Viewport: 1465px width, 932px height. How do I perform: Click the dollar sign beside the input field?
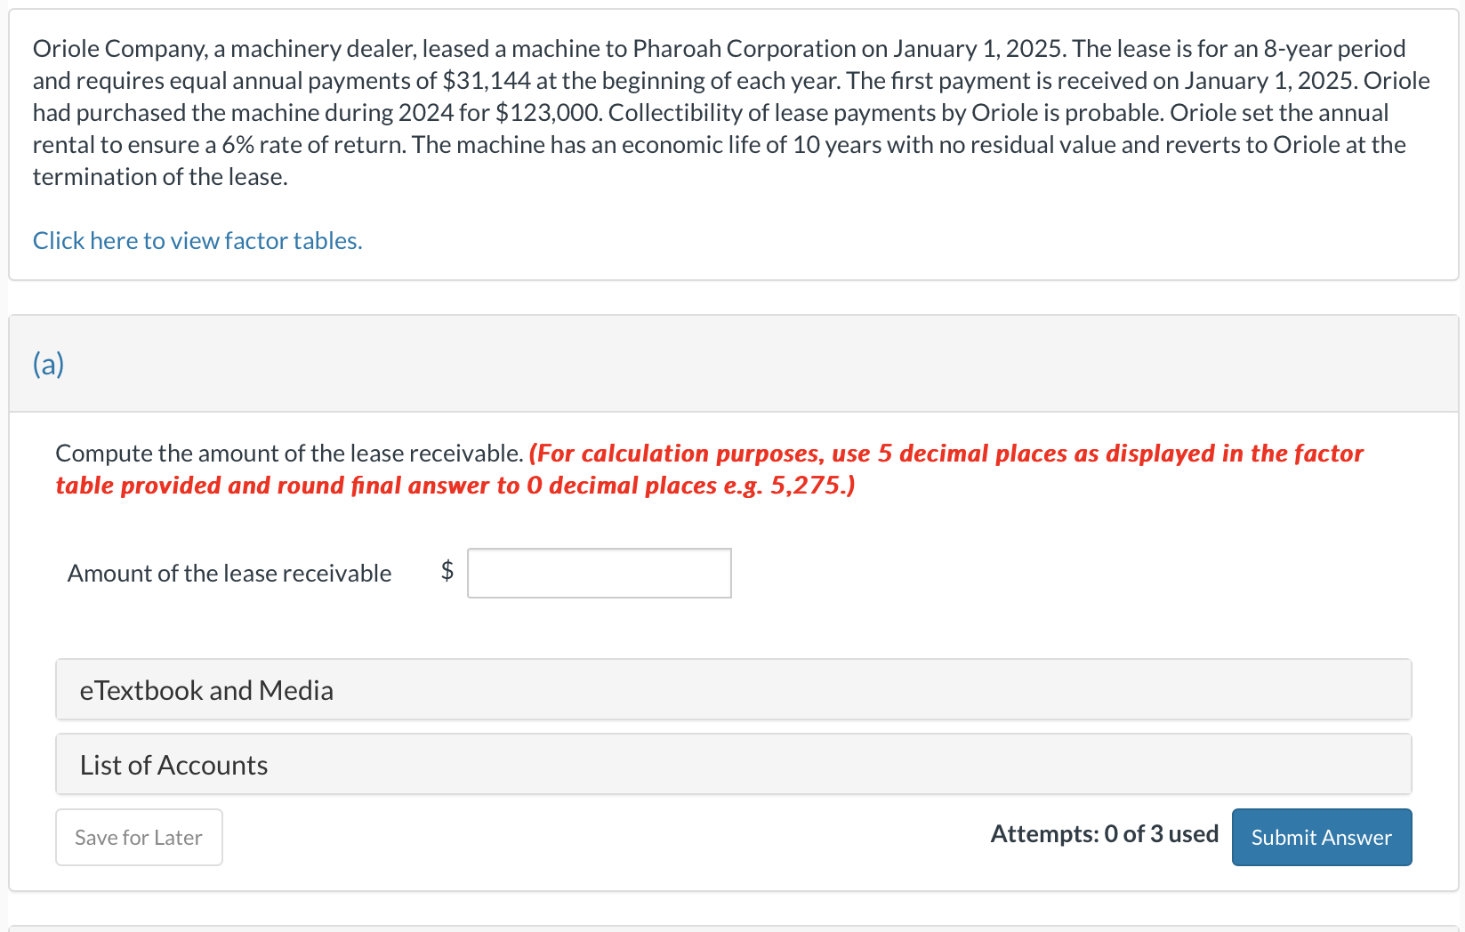[447, 573]
